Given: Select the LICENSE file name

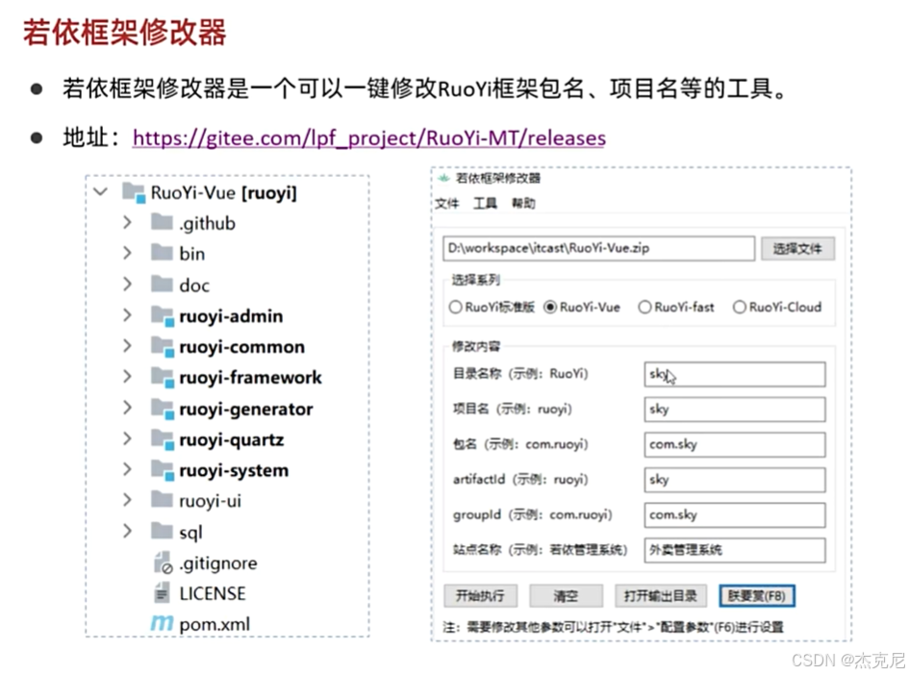Looking at the screenshot, I should pyautogui.click(x=213, y=593).
